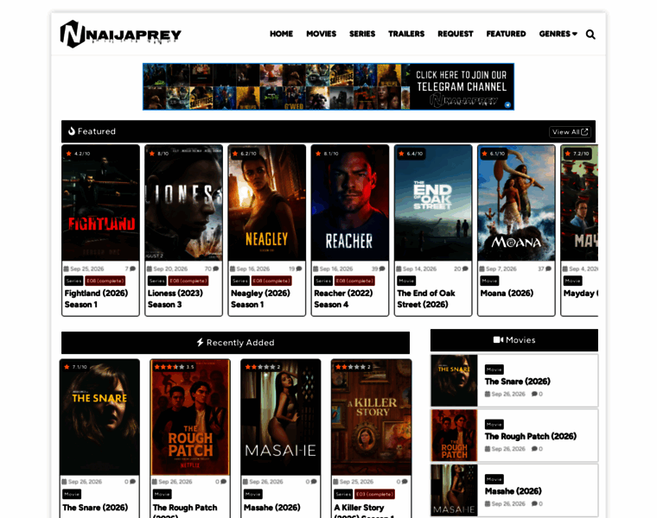Viewport: 657px width, 518px height.
Task: Click Masahe (2026) title in Recently Added
Action: (x=272, y=508)
